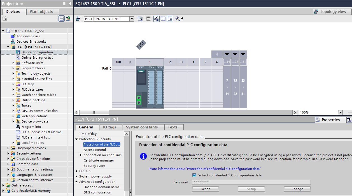The width and height of the screenshot is (352, 196).
Task: Expand the PLC tags node
Action: (13, 84)
